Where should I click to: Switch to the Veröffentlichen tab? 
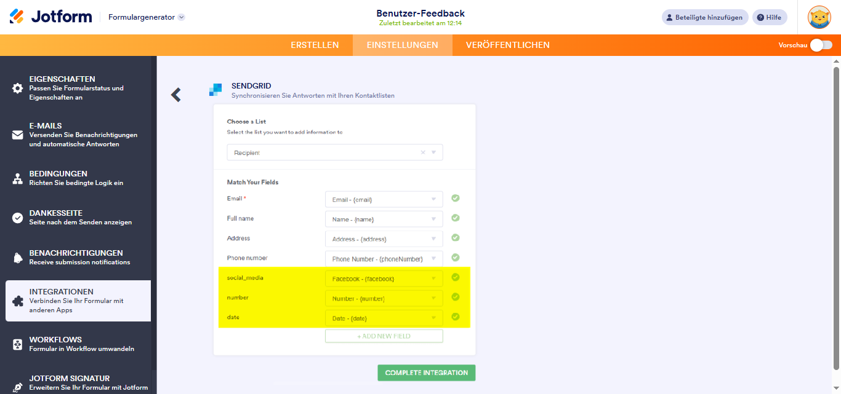pyautogui.click(x=507, y=45)
